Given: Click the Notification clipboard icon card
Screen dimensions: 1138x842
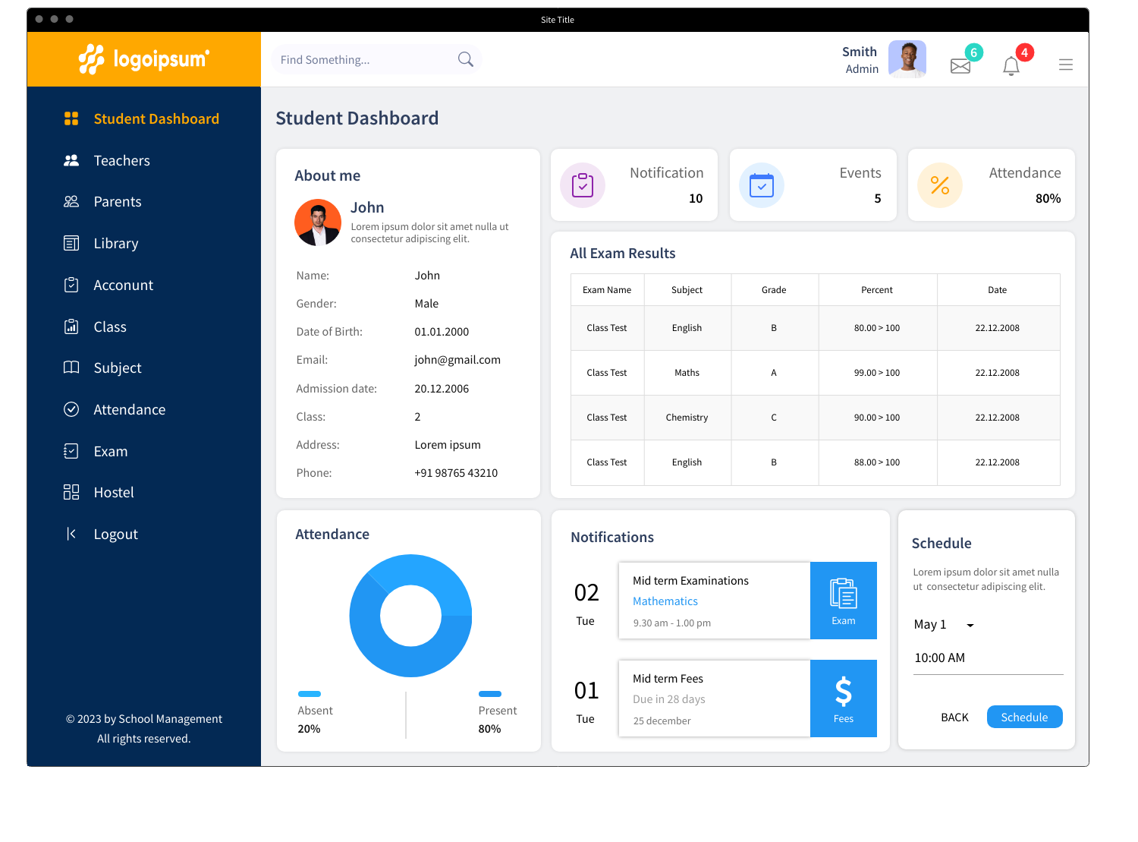Looking at the screenshot, I should coord(582,184).
